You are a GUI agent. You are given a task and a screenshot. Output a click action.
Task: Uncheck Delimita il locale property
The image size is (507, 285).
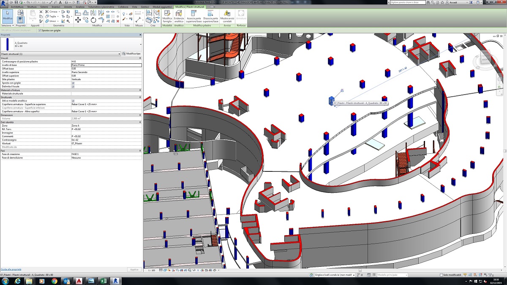point(73,87)
